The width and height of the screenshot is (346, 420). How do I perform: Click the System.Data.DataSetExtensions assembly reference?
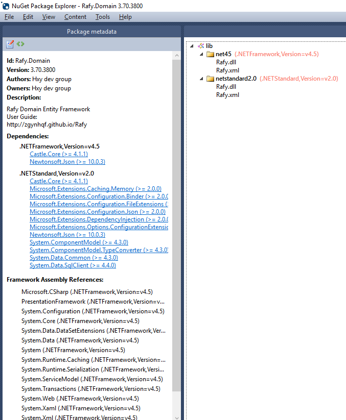[x=94, y=331]
